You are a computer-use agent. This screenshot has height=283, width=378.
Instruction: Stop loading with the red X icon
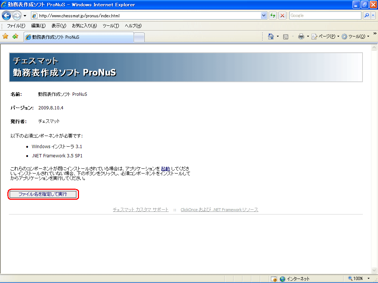point(282,15)
